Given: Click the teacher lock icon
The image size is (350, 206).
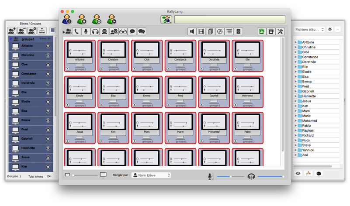Looking at the screenshot, I should [82, 19].
